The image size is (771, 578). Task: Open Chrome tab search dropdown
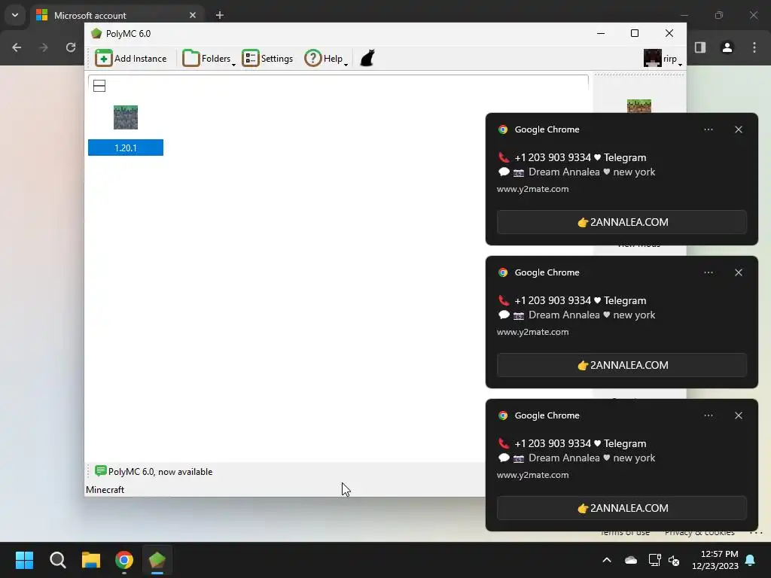click(x=15, y=15)
